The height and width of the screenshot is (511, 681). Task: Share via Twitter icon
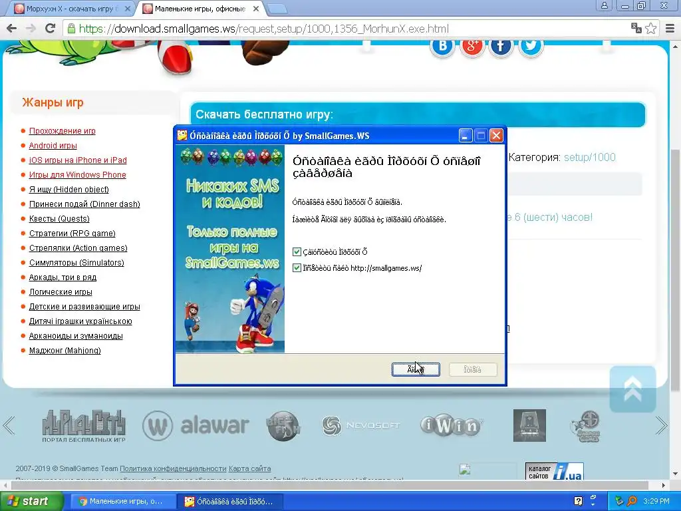(x=531, y=46)
